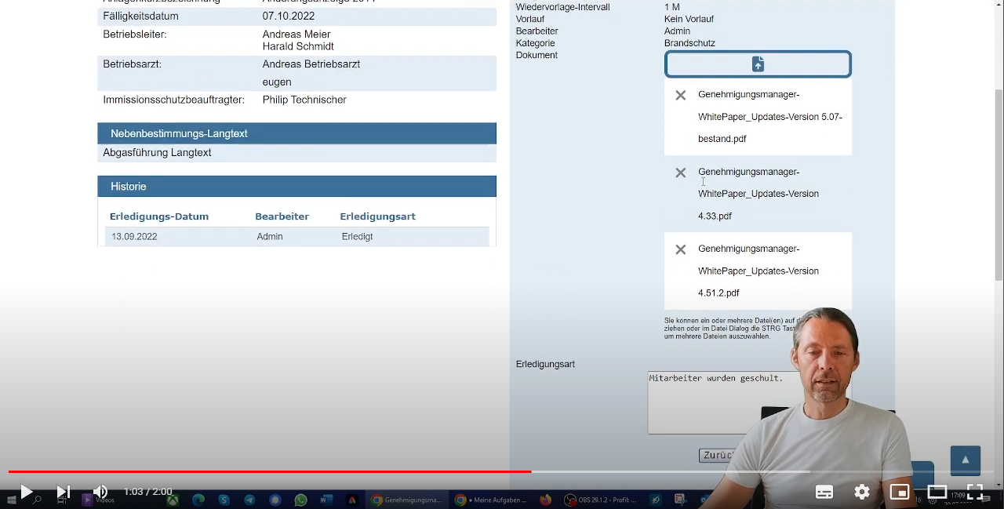The height and width of the screenshot is (509, 1004).
Task: Open video player settings gear
Action: [862, 492]
